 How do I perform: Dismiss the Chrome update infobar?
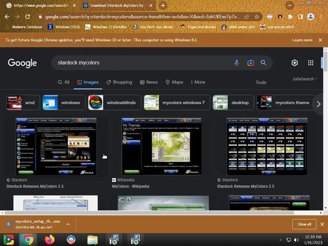pos(320,40)
